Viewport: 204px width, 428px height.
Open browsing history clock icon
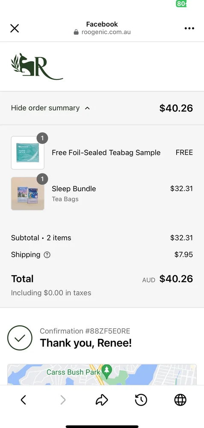(141, 400)
